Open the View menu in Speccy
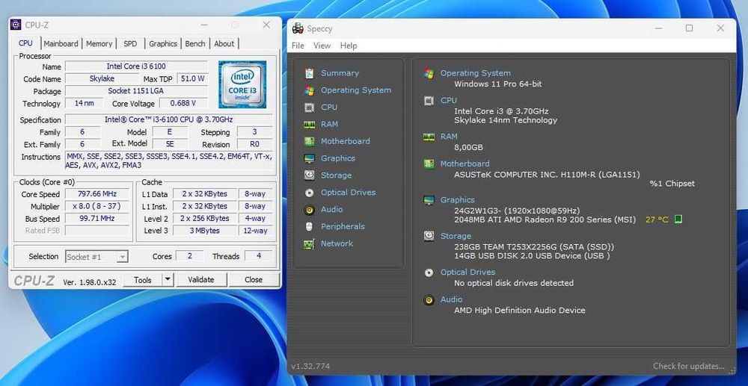This screenshot has height=386, width=748. click(x=322, y=46)
